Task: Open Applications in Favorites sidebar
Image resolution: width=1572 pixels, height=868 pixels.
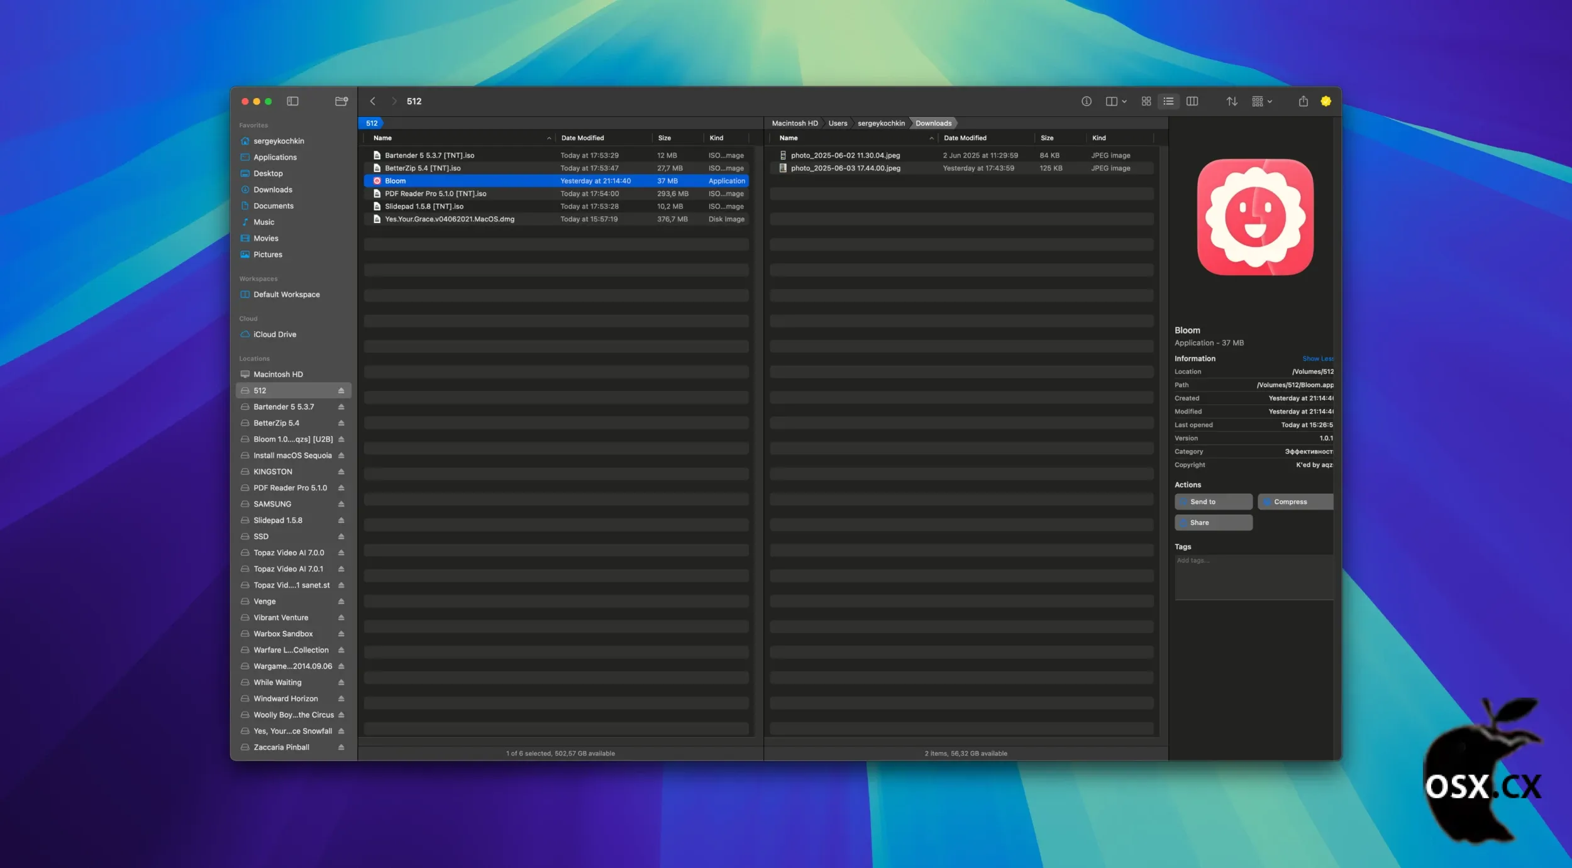Action: (x=293, y=157)
